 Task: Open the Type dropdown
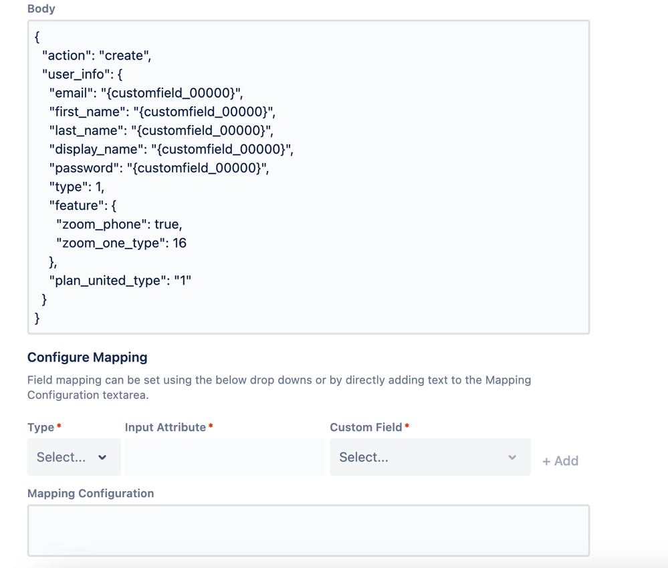pos(74,457)
